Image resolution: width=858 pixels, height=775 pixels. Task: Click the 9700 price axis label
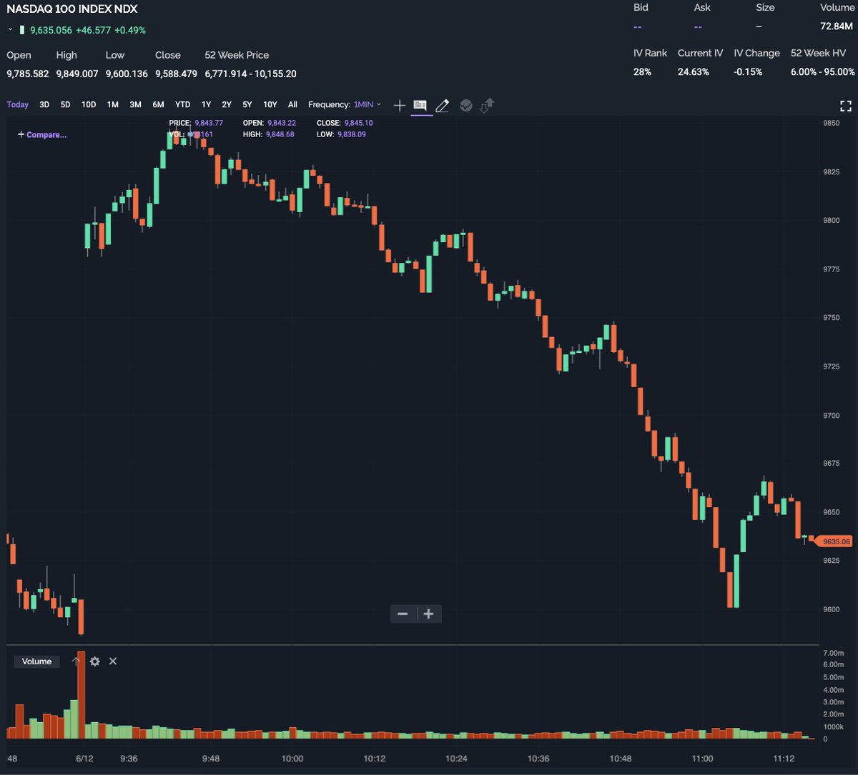[x=833, y=415]
